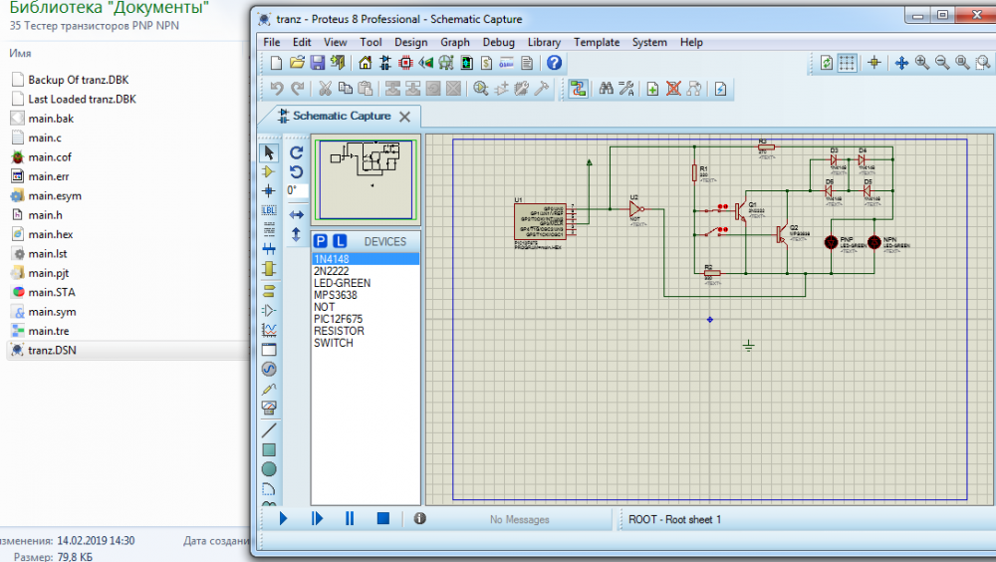Click the P pick devices button
The height and width of the screenshot is (562, 996).
(321, 241)
